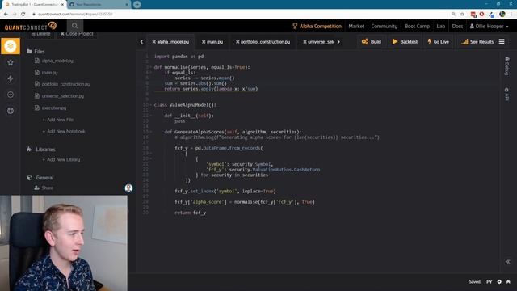Open a new browser tab
This screenshot has width=517, height=291.
(137, 5)
